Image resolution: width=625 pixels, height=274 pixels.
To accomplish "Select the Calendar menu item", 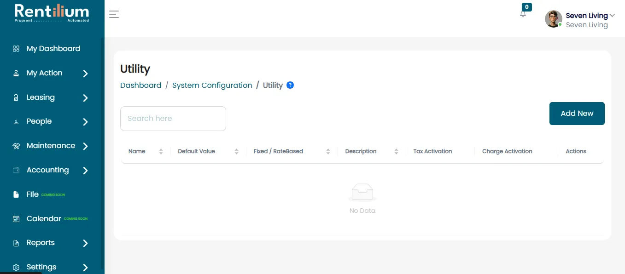I will (x=44, y=219).
